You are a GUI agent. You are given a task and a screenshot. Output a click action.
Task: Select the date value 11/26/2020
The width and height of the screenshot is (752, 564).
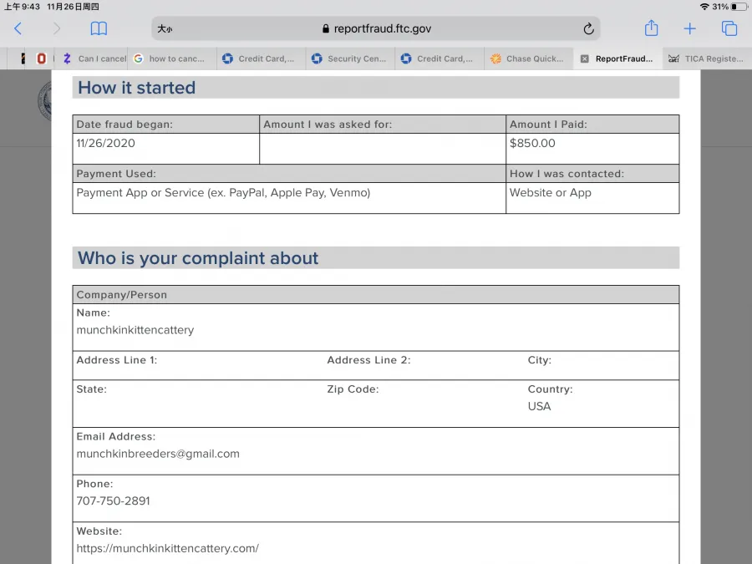[105, 143]
